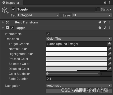The width and height of the screenshot is (113, 95).
Task: Click the Rect Transform component icon
Action: 7,22
